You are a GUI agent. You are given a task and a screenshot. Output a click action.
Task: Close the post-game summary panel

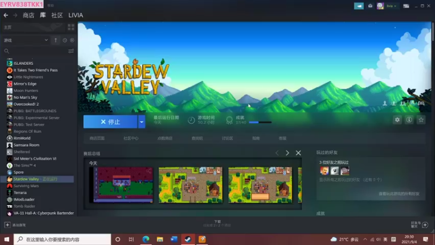point(298,153)
